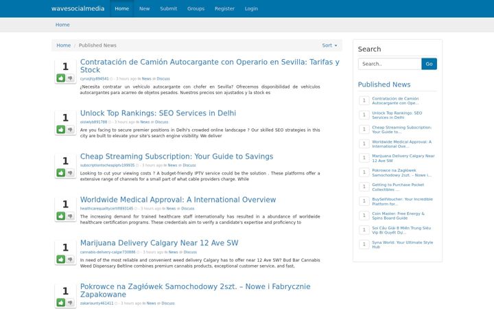Click Home in the Published News breadcrumb

[64, 45]
